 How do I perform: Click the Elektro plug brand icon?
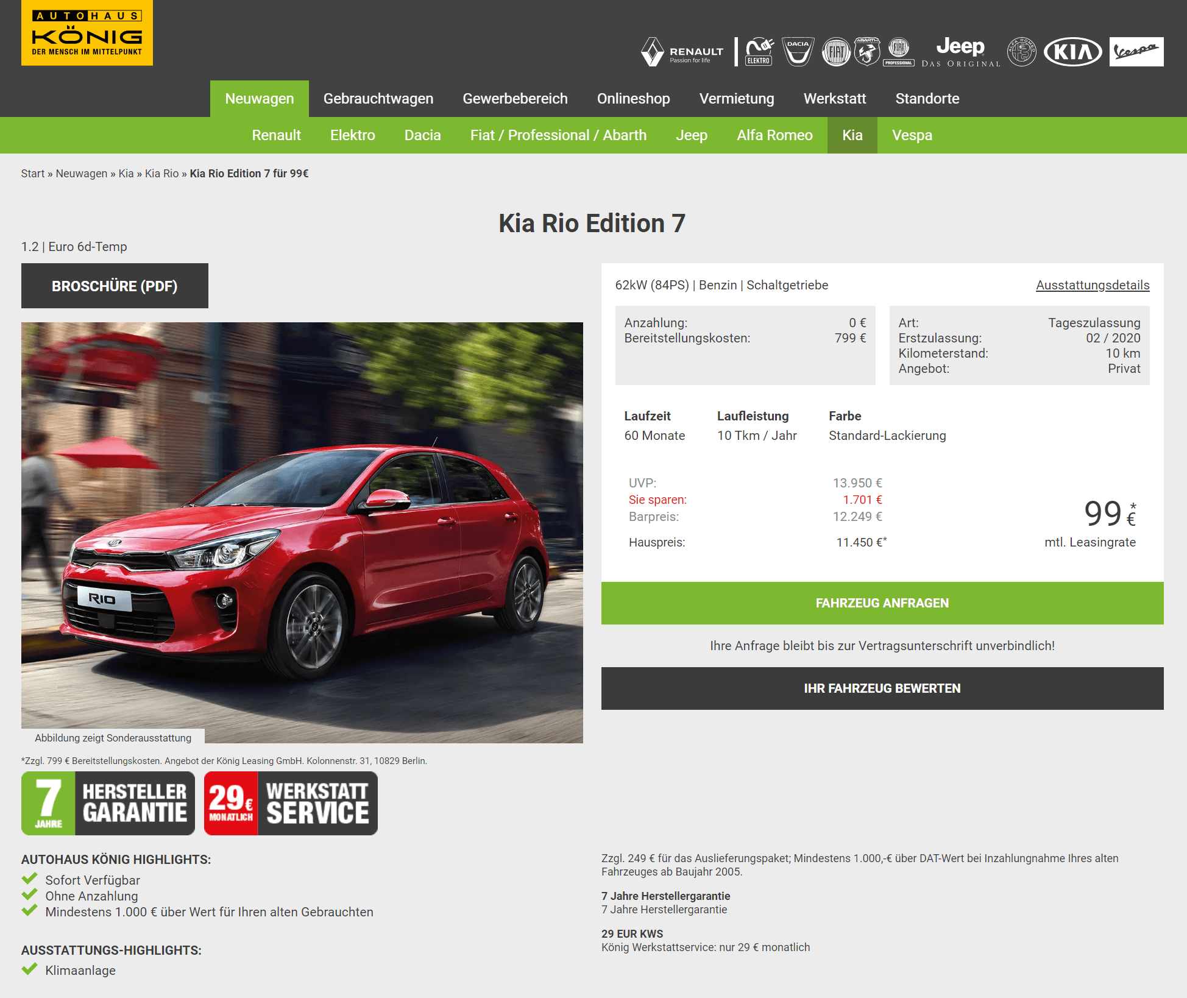pos(759,52)
